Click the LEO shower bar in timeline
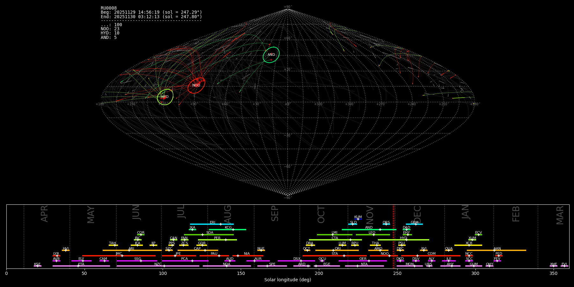Viewport: 574px width, 287px height. tap(373, 235)
